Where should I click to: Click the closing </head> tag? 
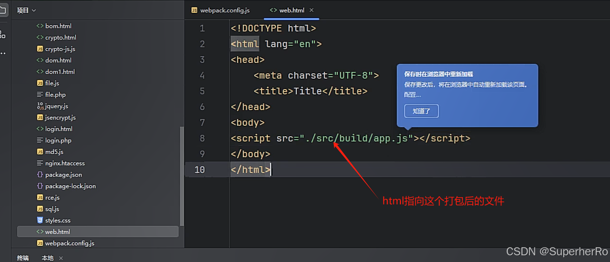coord(250,107)
